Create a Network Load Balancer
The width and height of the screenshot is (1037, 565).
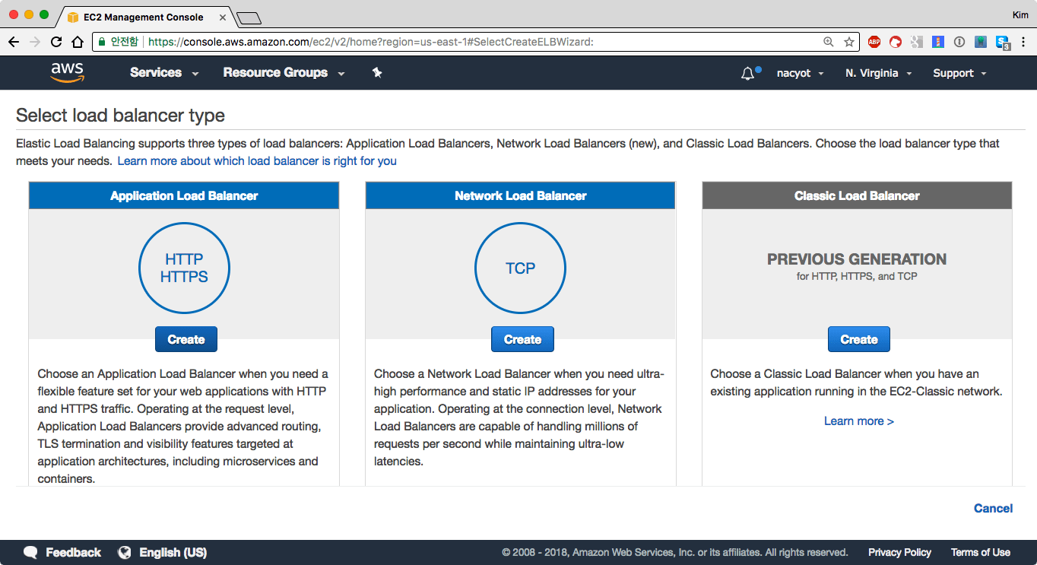click(x=522, y=339)
